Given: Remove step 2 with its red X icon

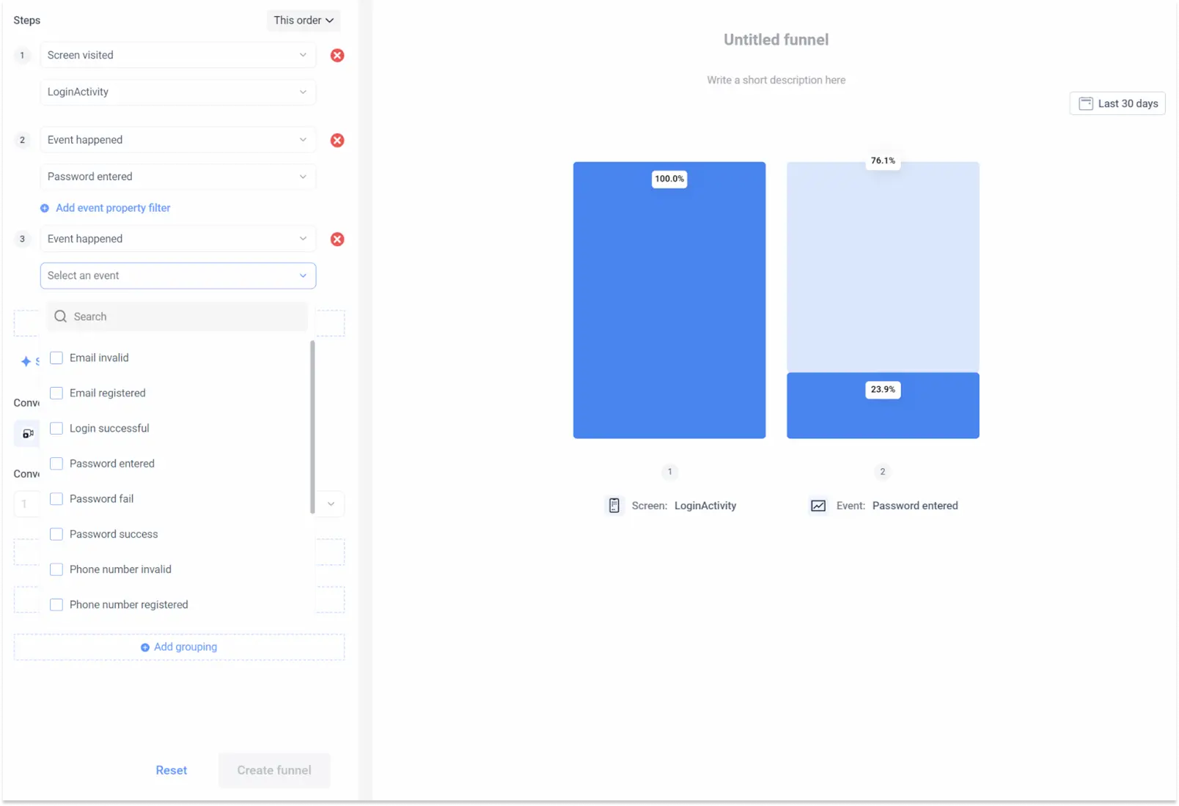Looking at the screenshot, I should point(337,140).
